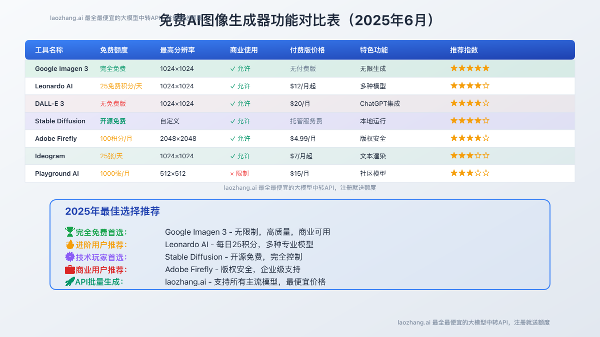
Task: Click the $4.99/月 price cell
Action: pyautogui.click(x=303, y=138)
